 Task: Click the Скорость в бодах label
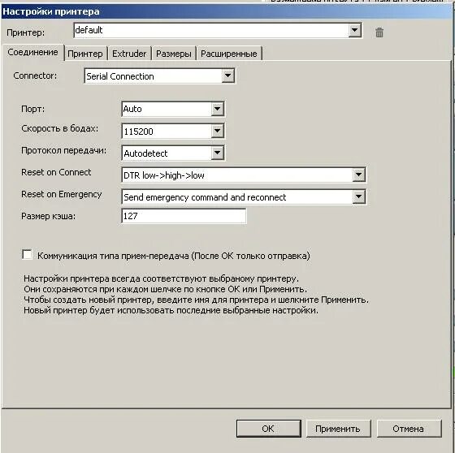point(60,128)
